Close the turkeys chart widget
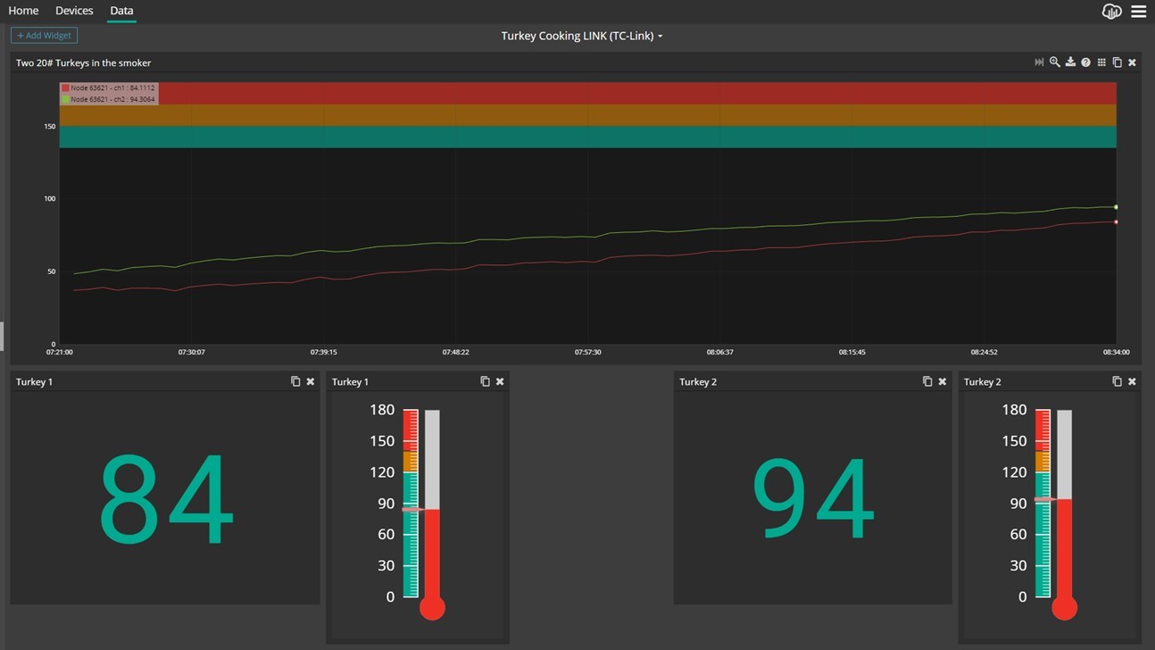 coord(1132,62)
